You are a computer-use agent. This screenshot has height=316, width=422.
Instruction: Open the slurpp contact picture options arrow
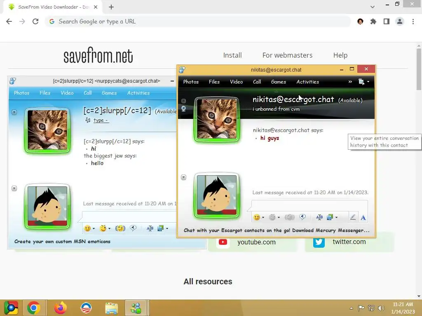(x=14, y=112)
